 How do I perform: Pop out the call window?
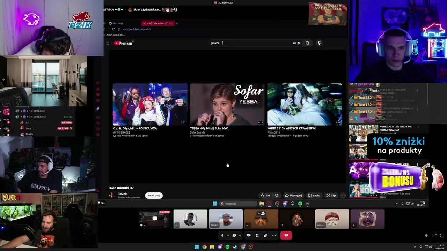coord(434,236)
